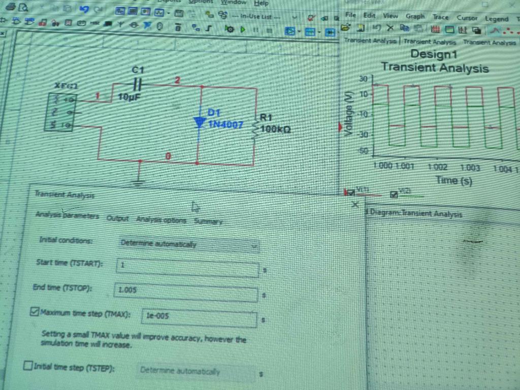Switch to the Summary tab
Viewport: 520px width, 390px height.
pyautogui.click(x=208, y=221)
